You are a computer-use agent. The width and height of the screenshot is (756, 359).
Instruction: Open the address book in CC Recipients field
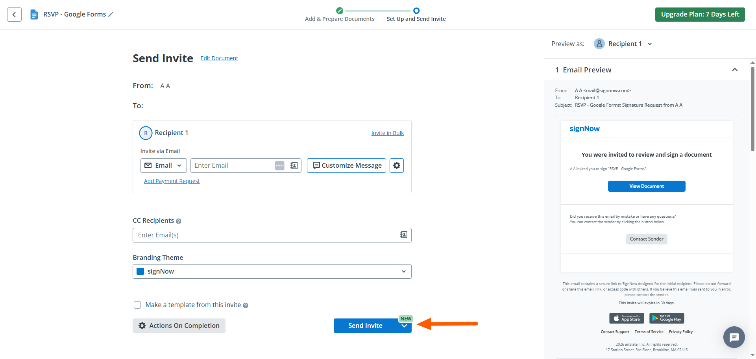pos(403,235)
